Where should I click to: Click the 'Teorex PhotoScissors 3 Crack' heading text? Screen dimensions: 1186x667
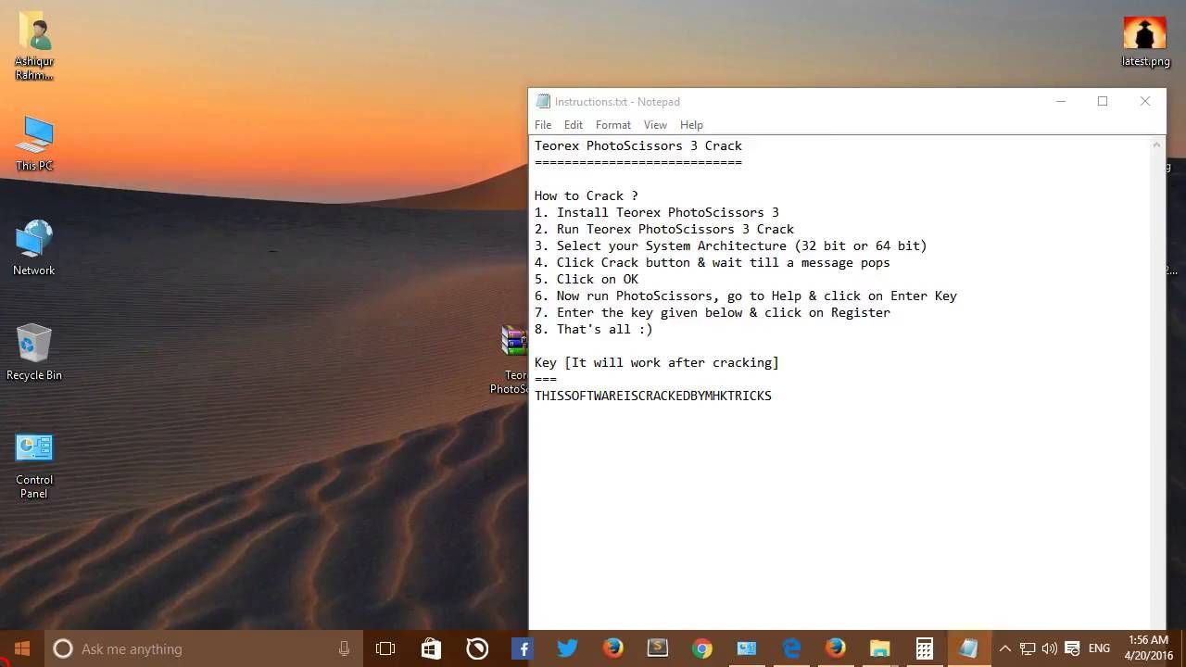[638, 145]
